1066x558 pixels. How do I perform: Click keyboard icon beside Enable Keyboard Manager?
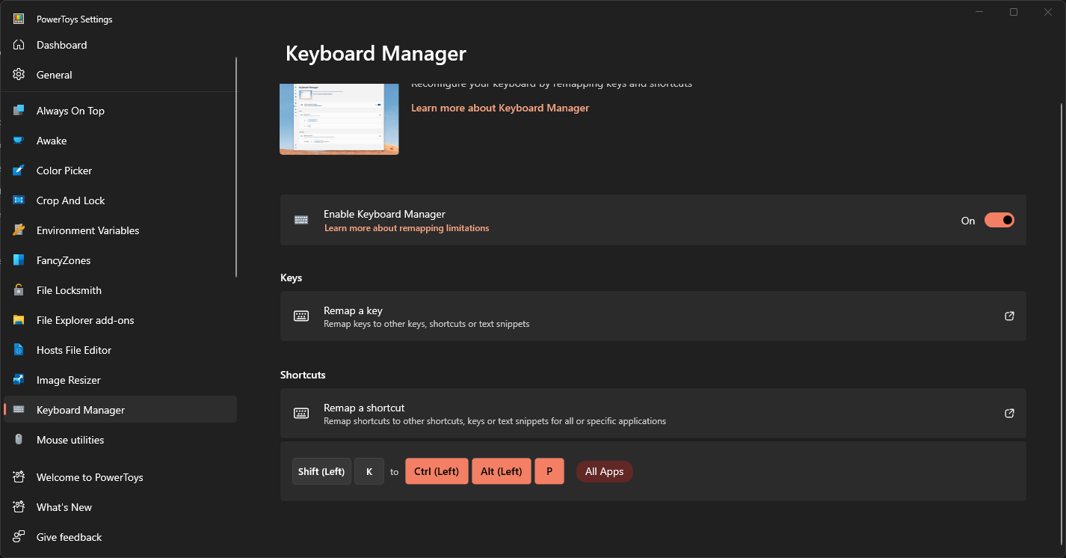[301, 220]
